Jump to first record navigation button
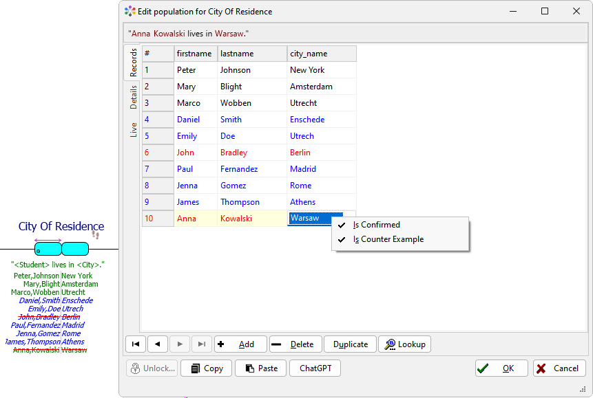Screen dimensions: 593x398 (x=136, y=344)
